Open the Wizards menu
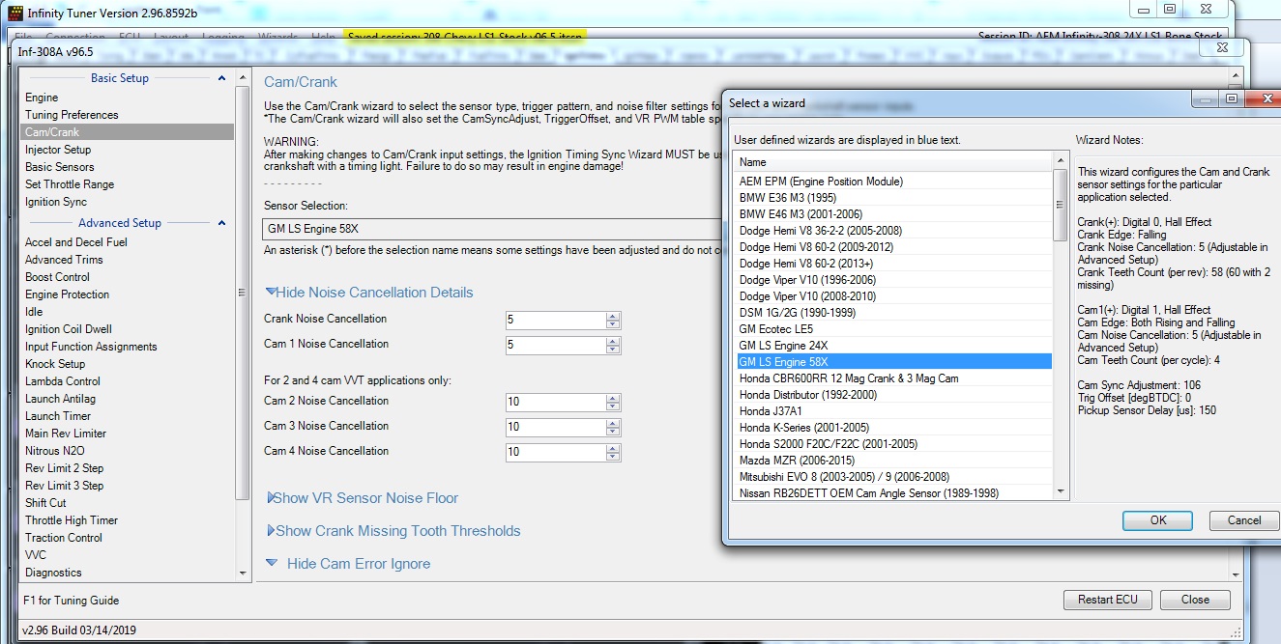Viewport: 1281px width, 644px height. (277, 37)
